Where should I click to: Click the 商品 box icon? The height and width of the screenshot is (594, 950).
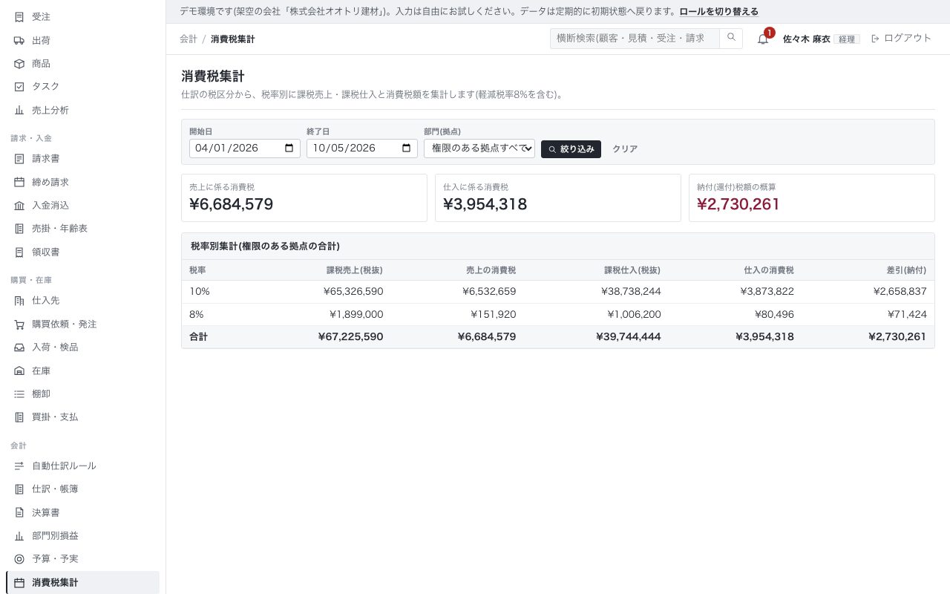(x=19, y=64)
